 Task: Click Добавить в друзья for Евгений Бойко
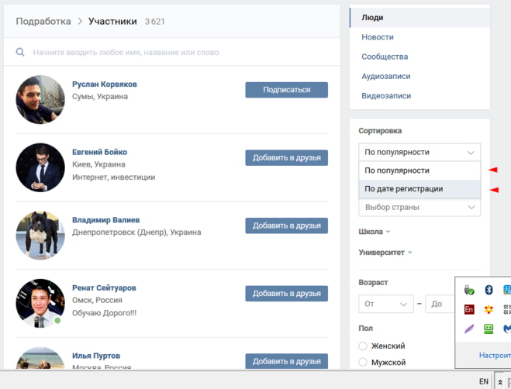[286, 158]
